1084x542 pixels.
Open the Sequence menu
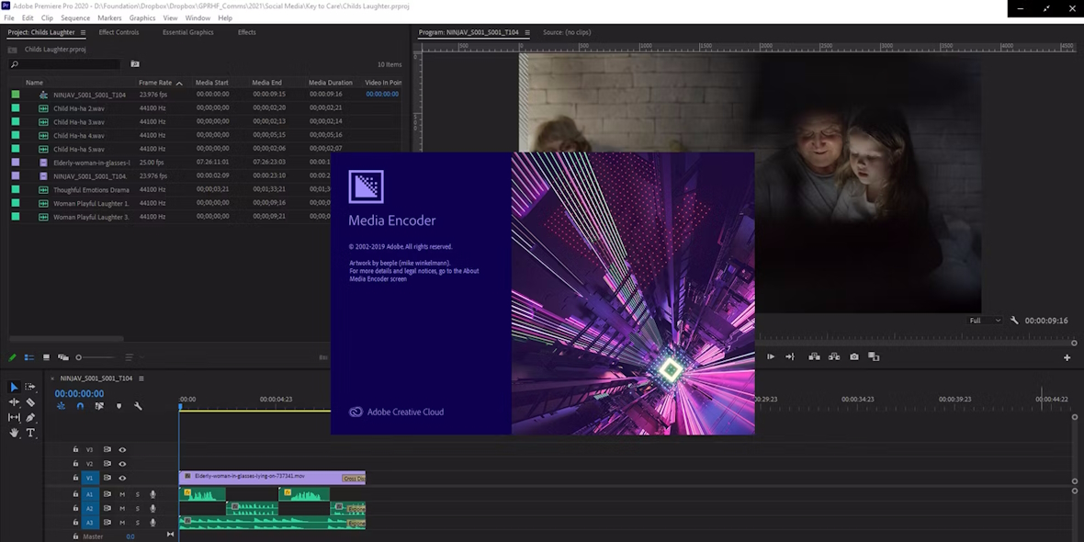74,17
